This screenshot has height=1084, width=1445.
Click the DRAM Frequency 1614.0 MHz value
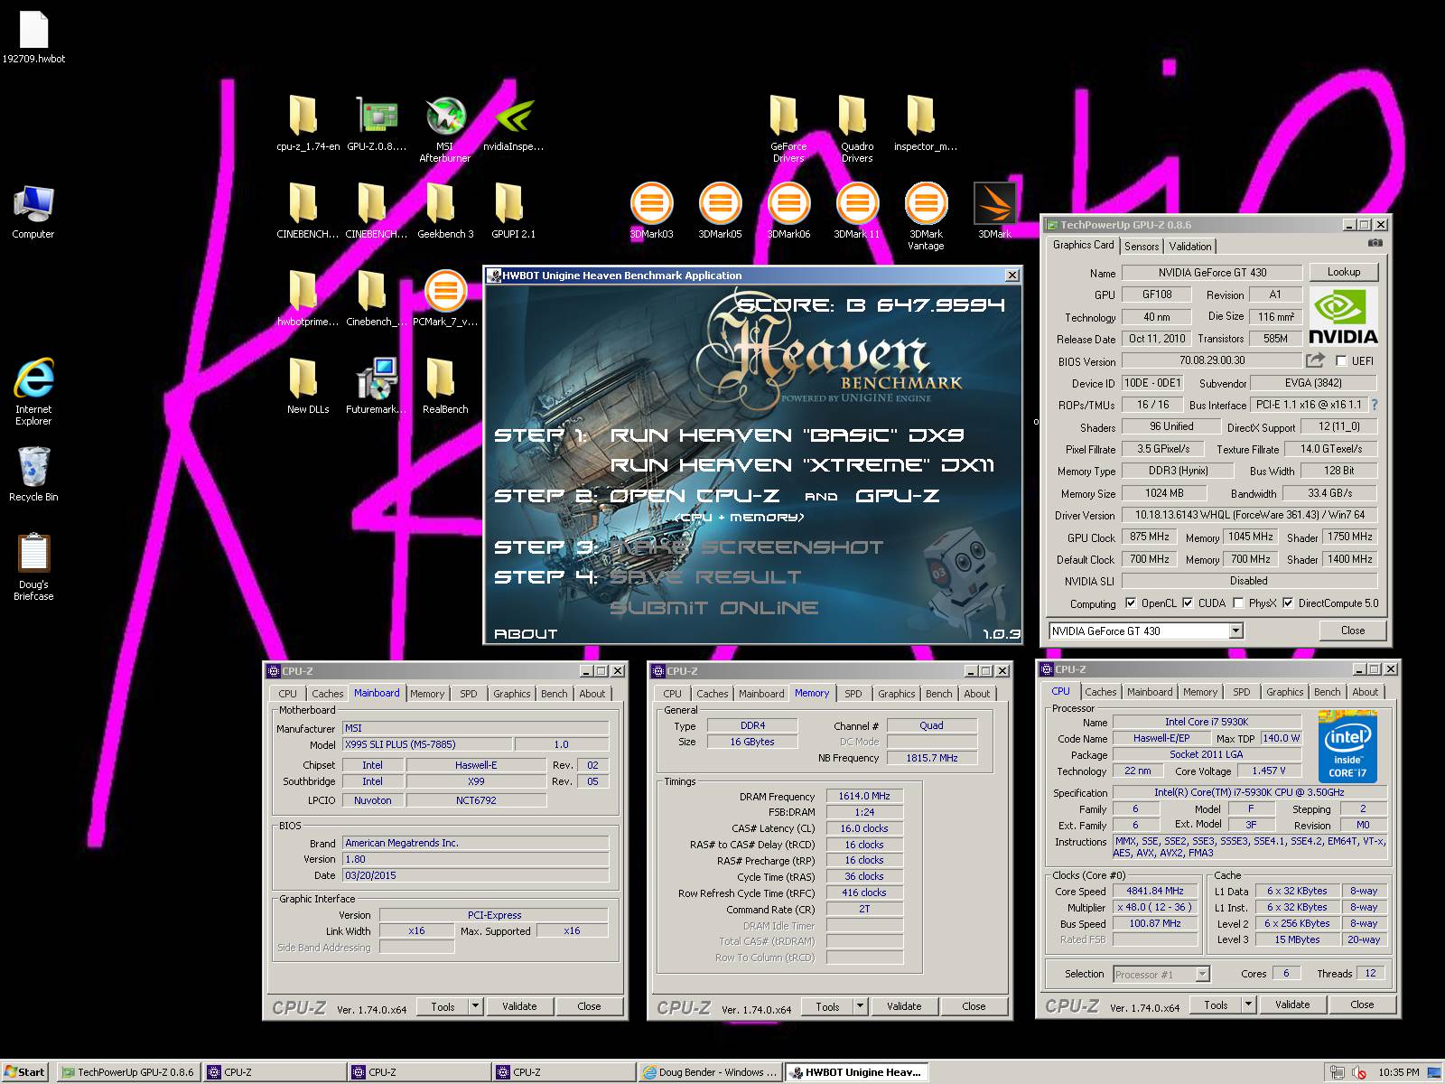[863, 796]
